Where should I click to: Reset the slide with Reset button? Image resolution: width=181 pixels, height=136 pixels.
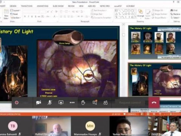coord(14,14)
